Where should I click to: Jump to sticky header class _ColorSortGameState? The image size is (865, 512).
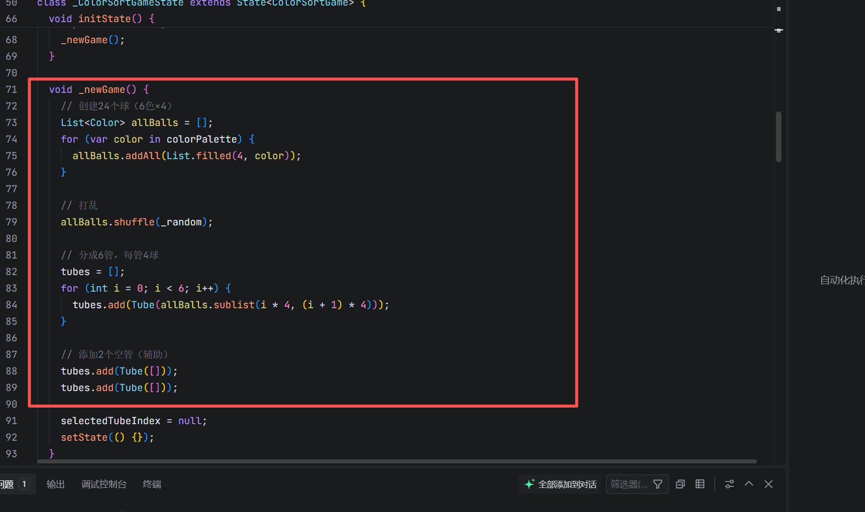pyautogui.click(x=201, y=3)
